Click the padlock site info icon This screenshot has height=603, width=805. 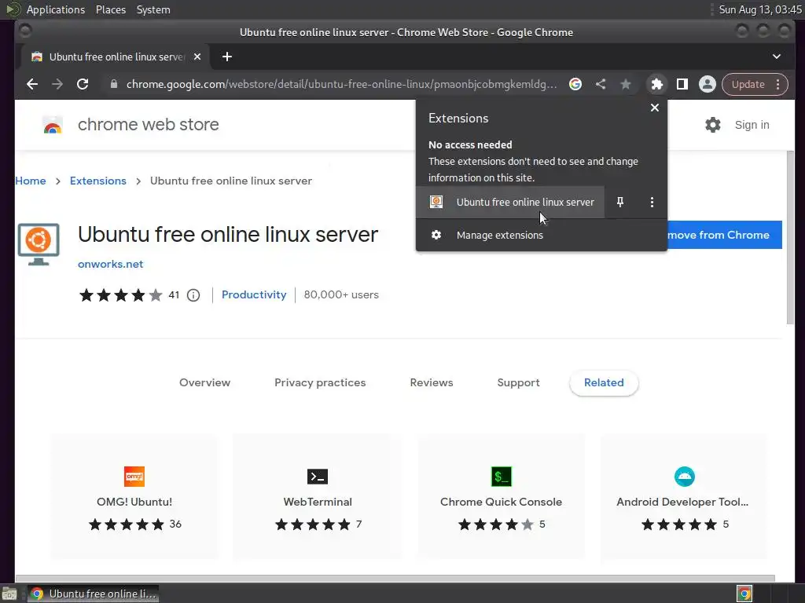point(114,84)
